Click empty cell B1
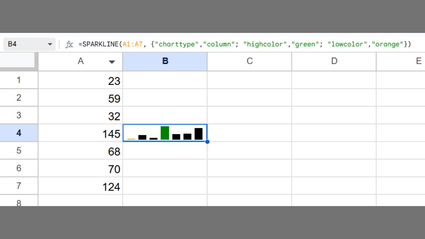The height and width of the screenshot is (239, 425). click(165, 80)
